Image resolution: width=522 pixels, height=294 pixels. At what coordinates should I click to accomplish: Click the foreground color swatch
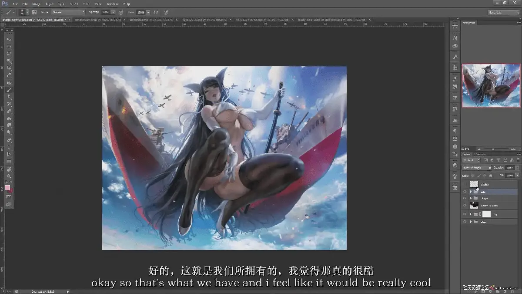tap(7, 188)
